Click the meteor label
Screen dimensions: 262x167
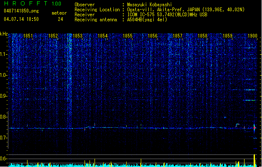(59, 13)
